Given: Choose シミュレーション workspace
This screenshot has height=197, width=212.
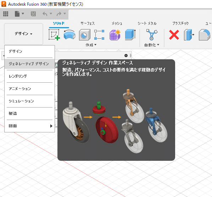Looking at the screenshot, I should (x=30, y=101).
